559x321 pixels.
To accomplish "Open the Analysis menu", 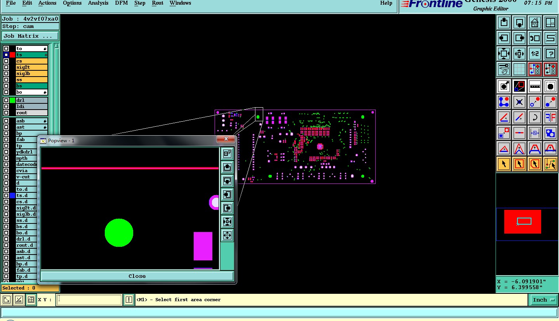I will [98, 3].
